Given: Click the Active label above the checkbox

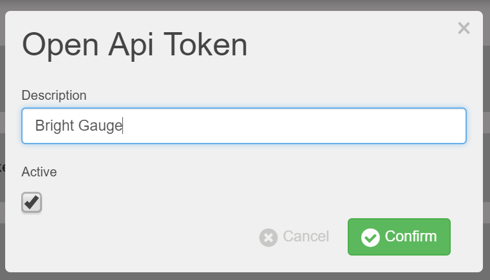Looking at the screenshot, I should tap(39, 172).
